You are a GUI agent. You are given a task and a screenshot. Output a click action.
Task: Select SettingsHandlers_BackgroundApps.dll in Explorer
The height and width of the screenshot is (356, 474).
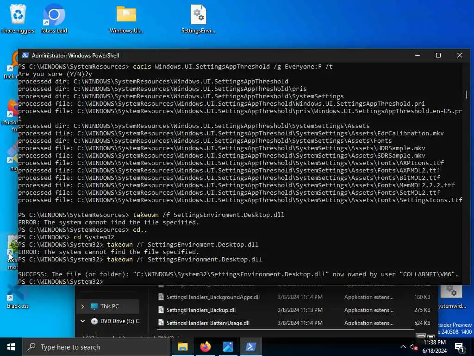coord(213,297)
